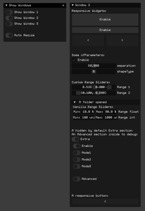This screenshot has height=211, width=145.
Task: Toggle the Auto Resize switch
Action: [9, 35]
